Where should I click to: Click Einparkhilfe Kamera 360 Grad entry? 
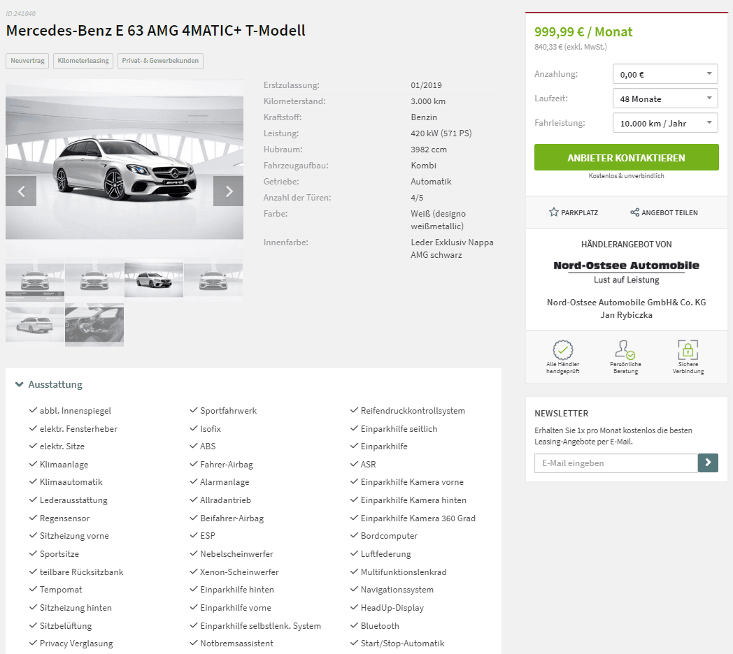click(x=418, y=518)
